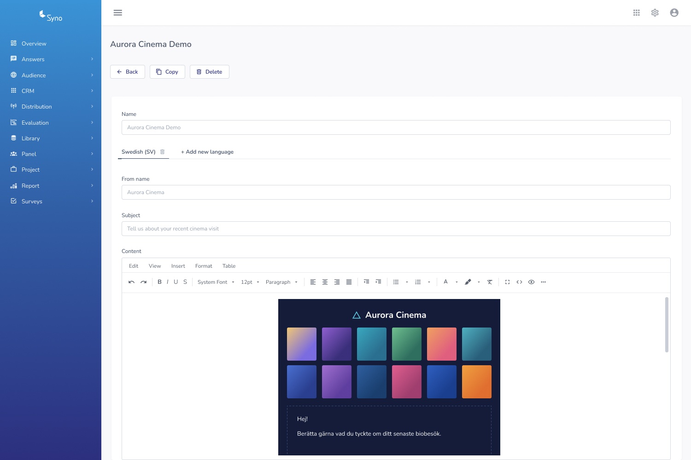
Task: Decrease indent in editor toolbar
Action: point(366,282)
